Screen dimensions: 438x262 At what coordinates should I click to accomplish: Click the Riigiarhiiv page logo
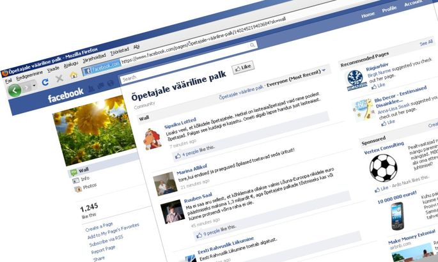click(x=356, y=81)
